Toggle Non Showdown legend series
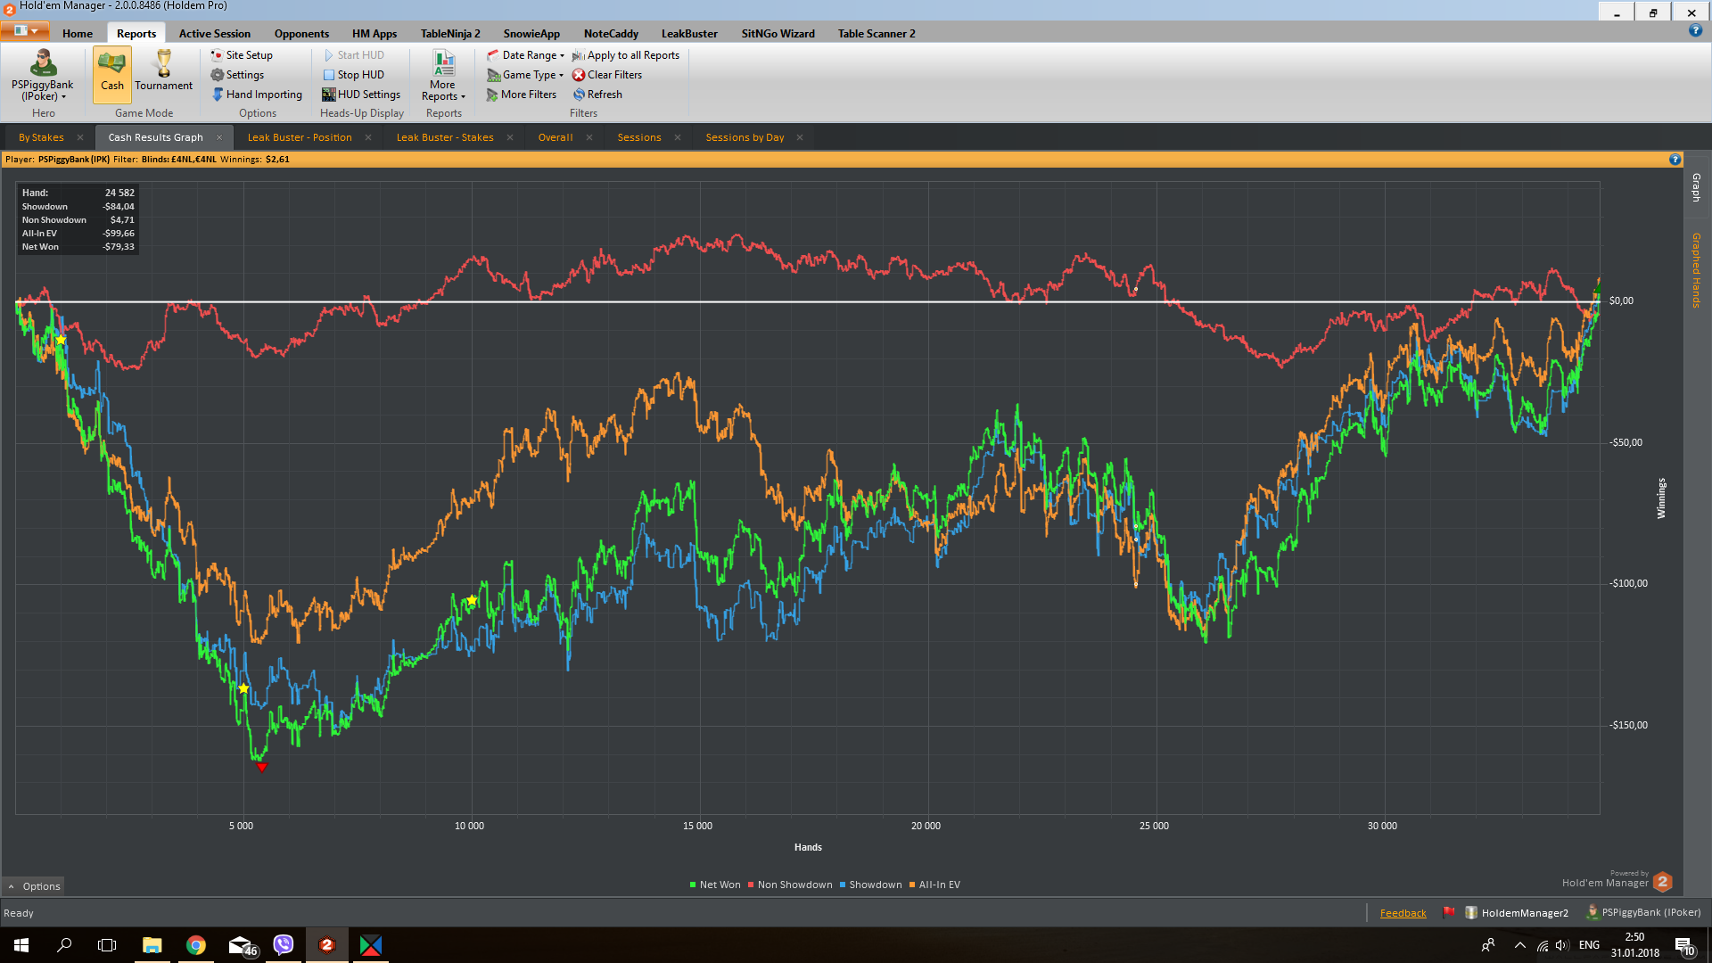 point(790,885)
